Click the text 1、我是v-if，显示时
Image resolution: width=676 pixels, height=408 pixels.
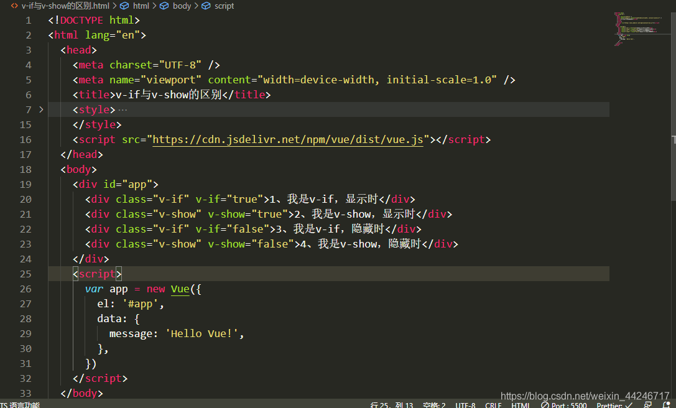324,199
